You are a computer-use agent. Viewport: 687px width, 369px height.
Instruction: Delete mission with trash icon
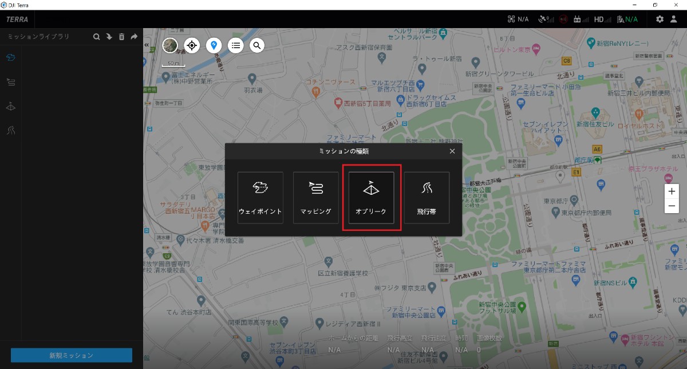coord(121,37)
